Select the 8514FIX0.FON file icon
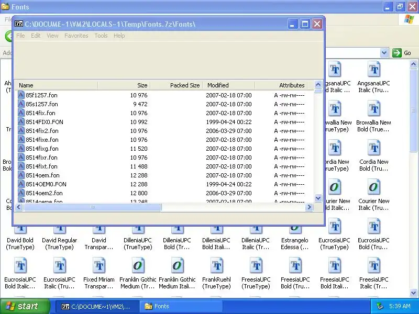The image size is (419, 314). 21,122
